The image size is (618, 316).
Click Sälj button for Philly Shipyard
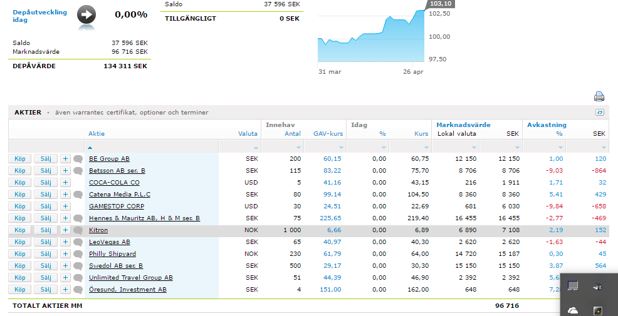tap(46, 254)
